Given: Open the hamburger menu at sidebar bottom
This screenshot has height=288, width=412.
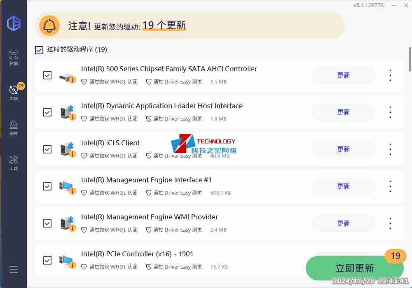Looking at the screenshot, I should (x=14, y=269).
